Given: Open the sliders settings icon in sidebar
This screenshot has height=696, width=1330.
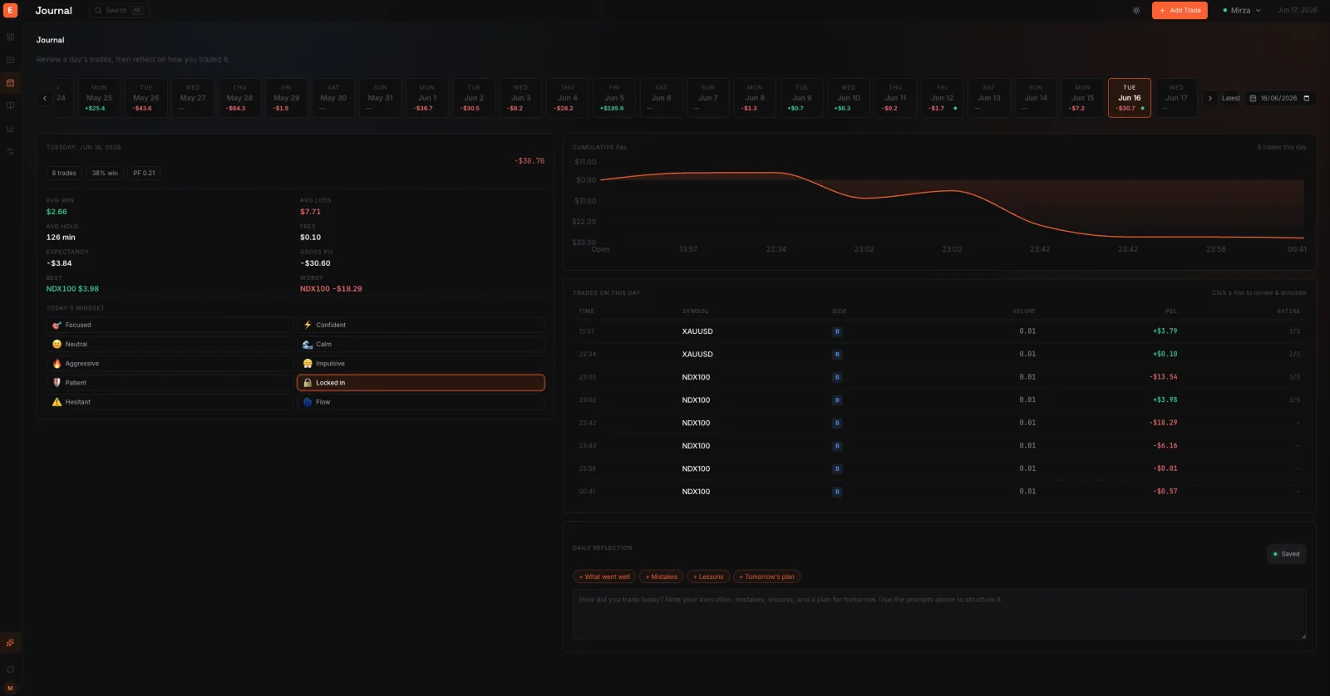Looking at the screenshot, I should tap(10, 151).
